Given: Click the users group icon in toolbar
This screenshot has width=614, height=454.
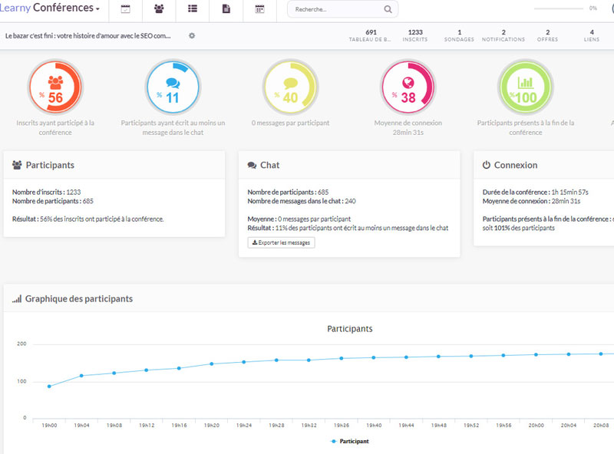Looking at the screenshot, I should 159,9.
